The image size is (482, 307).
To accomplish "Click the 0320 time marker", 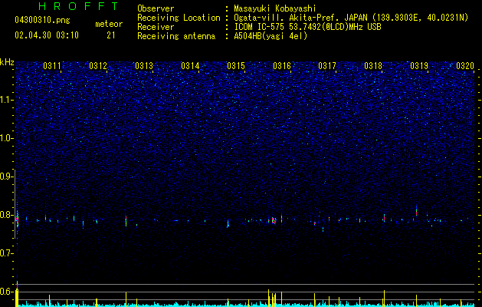I will click(465, 66).
